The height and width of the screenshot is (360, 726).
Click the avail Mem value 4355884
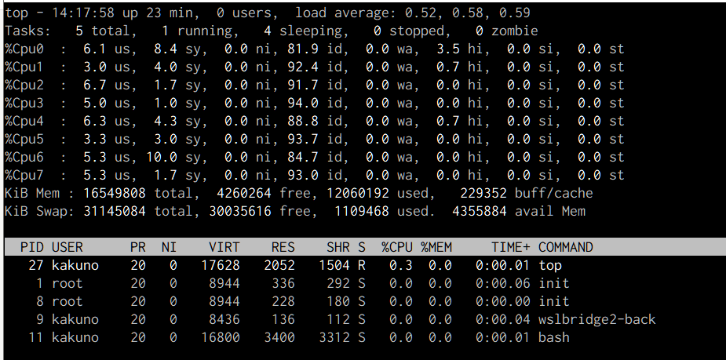[x=480, y=211]
